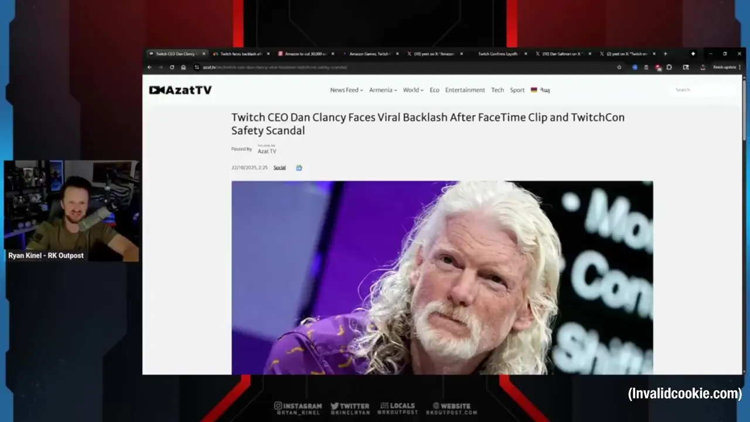This screenshot has width=750, height=422.
Task: Click the Website rkoutpost.com overlay label
Action: pyautogui.click(x=451, y=409)
